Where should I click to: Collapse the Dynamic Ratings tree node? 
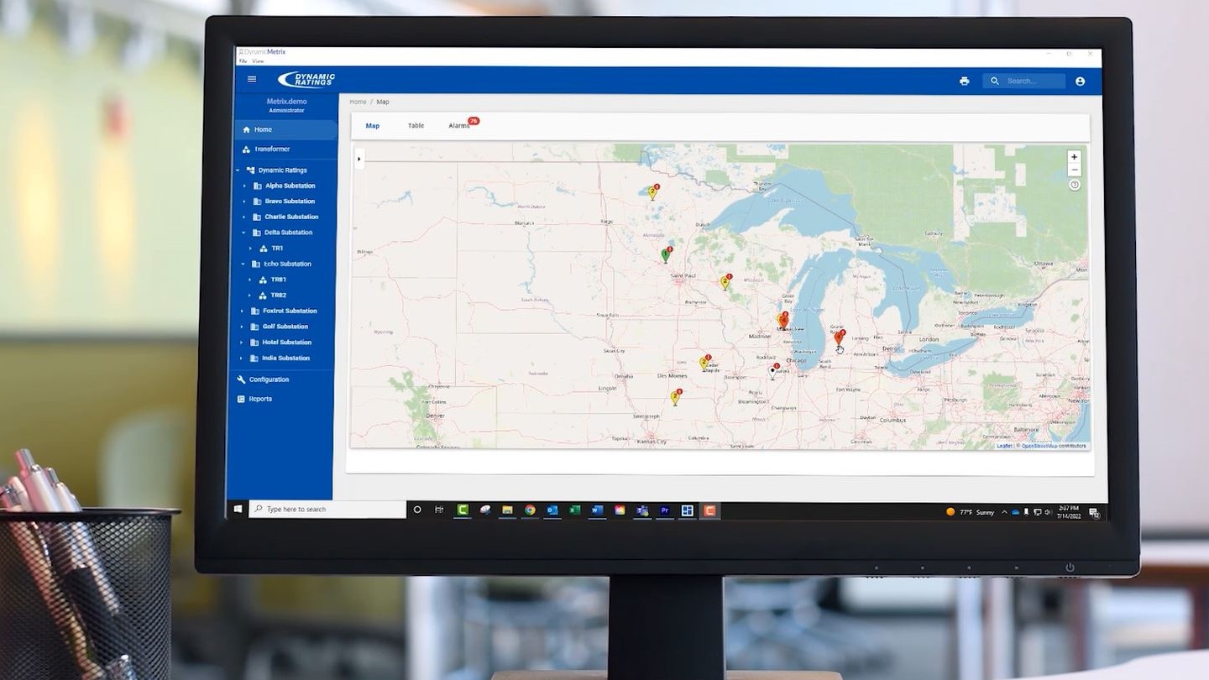(x=238, y=170)
